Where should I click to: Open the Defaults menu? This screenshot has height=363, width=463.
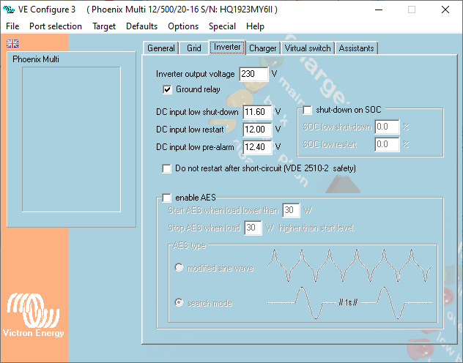click(x=141, y=26)
